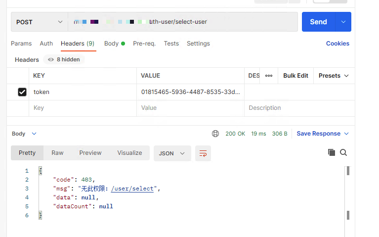Open the response Body section dropdown
Image resolution: width=379 pixels, height=237 pixels.
pyautogui.click(x=24, y=134)
